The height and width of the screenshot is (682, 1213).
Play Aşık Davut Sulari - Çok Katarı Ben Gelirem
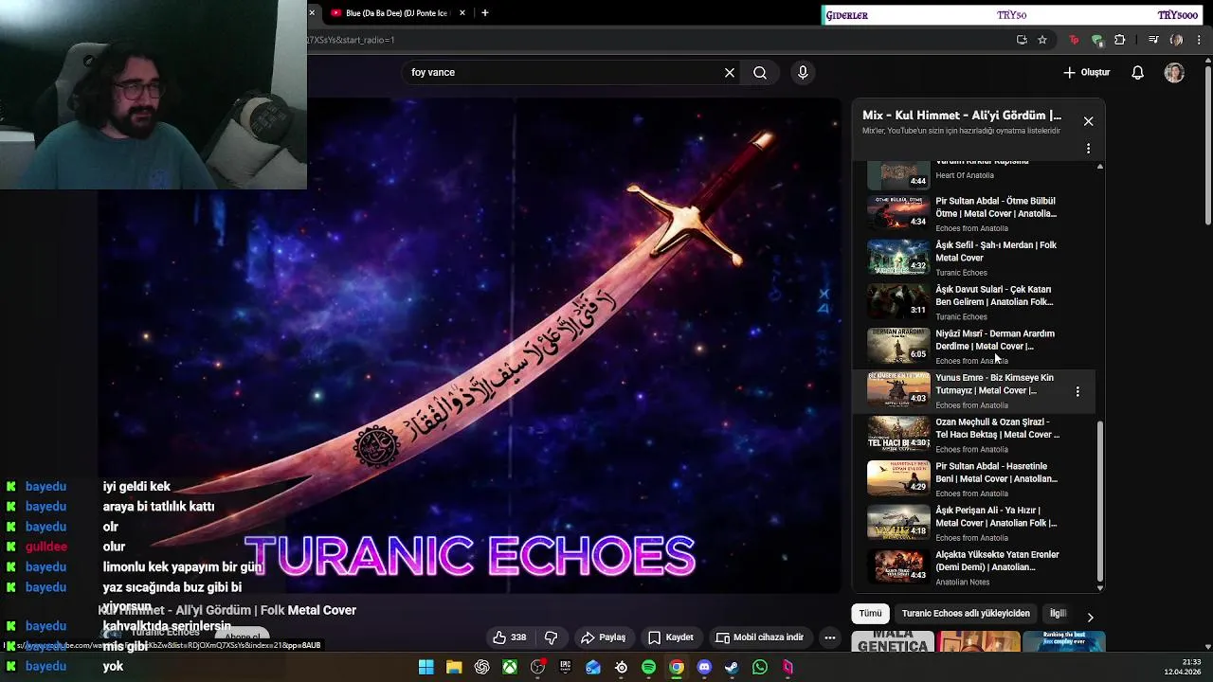click(976, 301)
